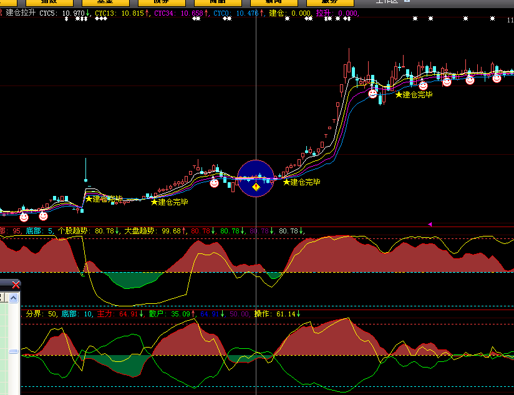Click the smiley immediately left of the topmost 建仓完毕 label

coord(372,94)
